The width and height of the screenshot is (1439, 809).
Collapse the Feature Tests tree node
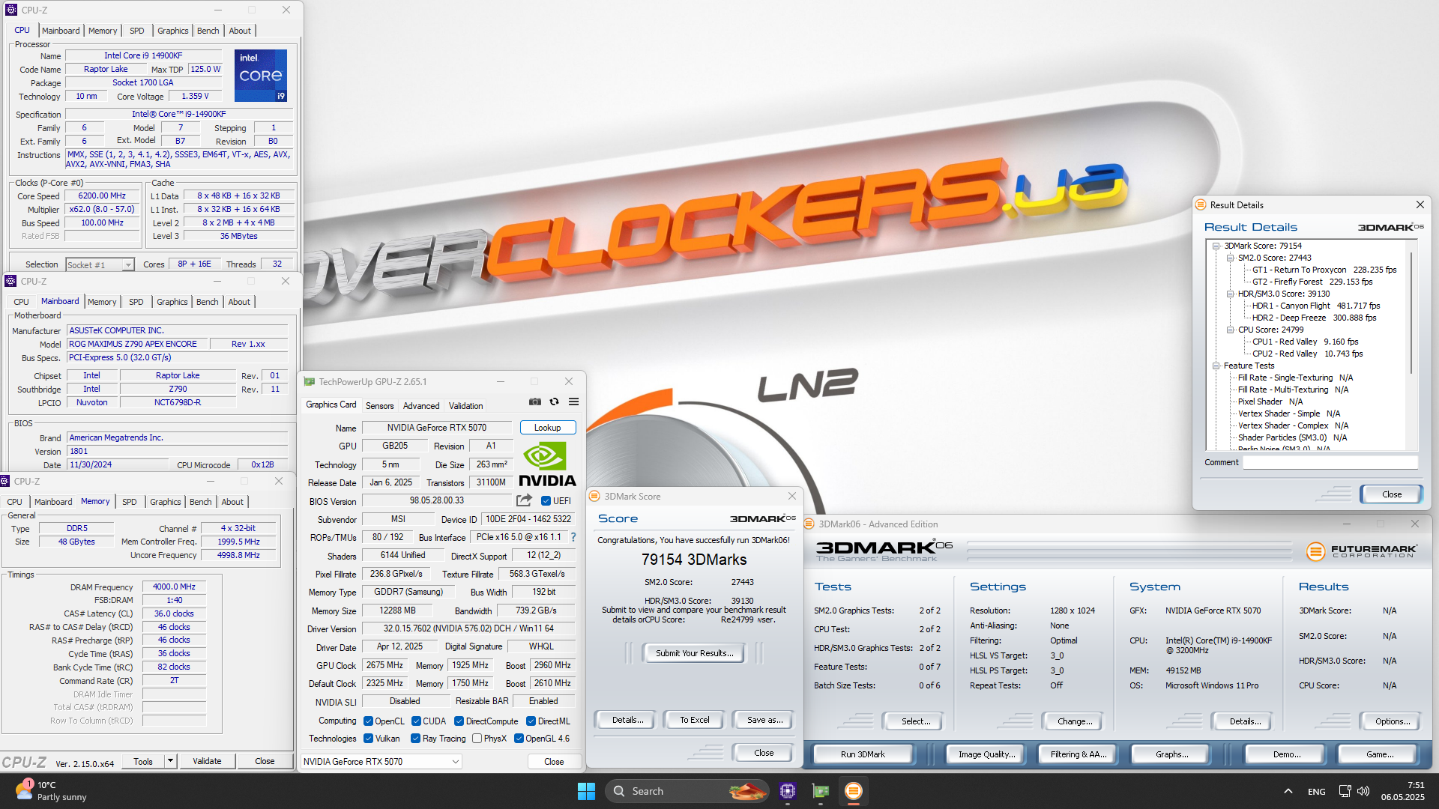[1216, 366]
